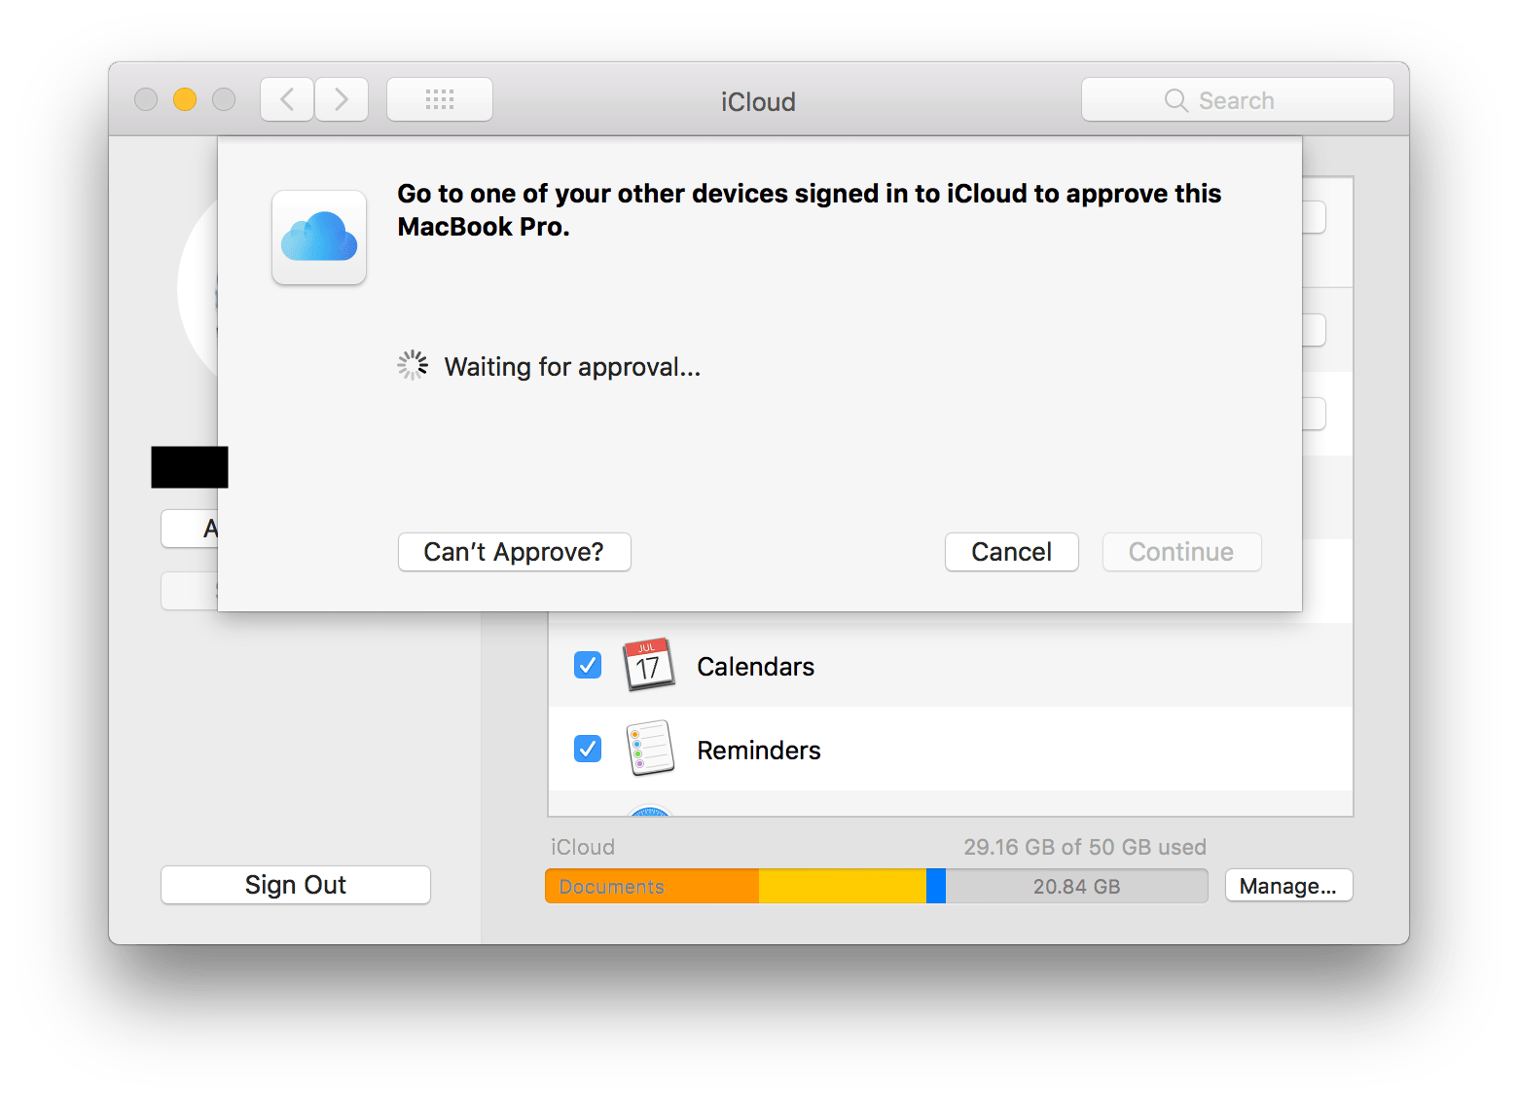Click the Can't Approve? button

click(x=514, y=551)
